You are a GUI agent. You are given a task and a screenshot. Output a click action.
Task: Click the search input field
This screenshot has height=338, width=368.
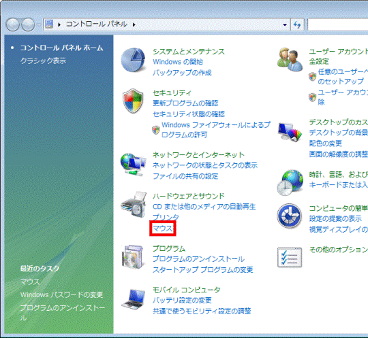(338, 24)
